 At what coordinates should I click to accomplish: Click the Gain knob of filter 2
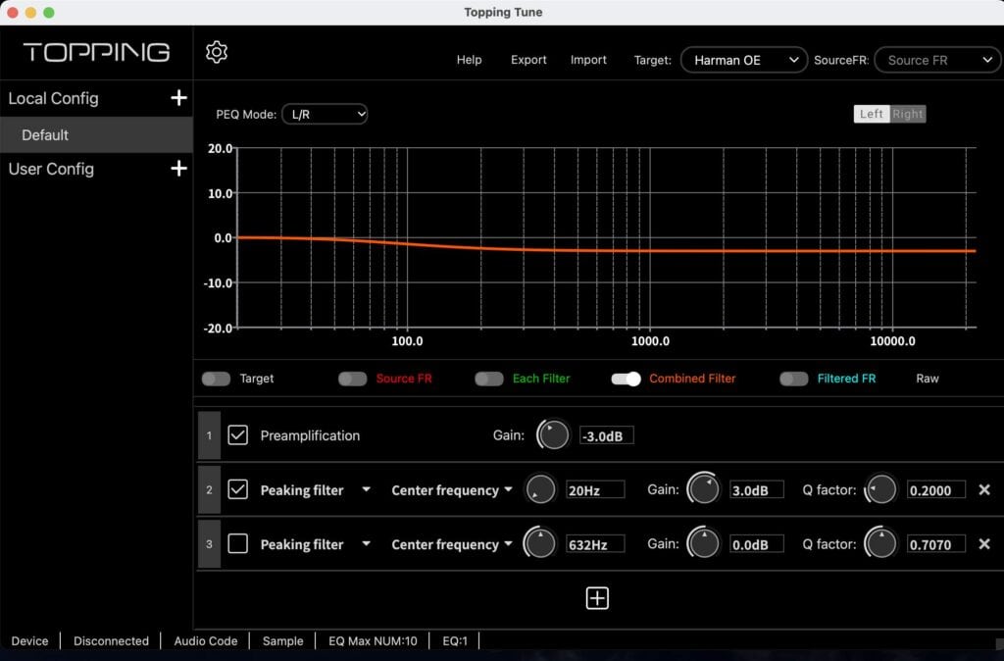click(x=703, y=489)
